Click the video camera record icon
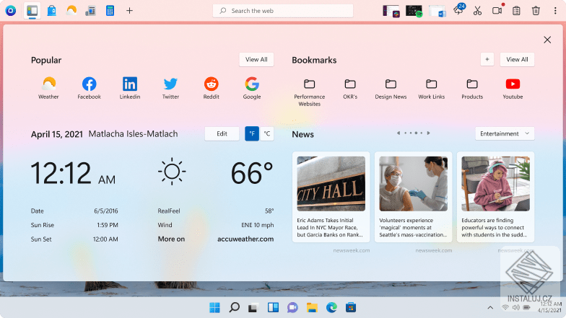Image resolution: width=566 pixels, height=318 pixels. 497,10
